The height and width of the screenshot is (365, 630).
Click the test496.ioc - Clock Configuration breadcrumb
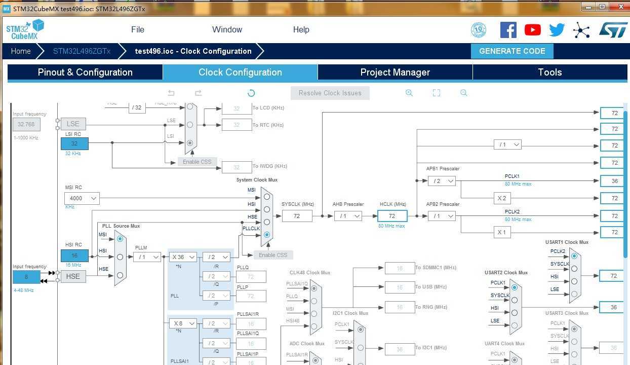[x=193, y=51]
